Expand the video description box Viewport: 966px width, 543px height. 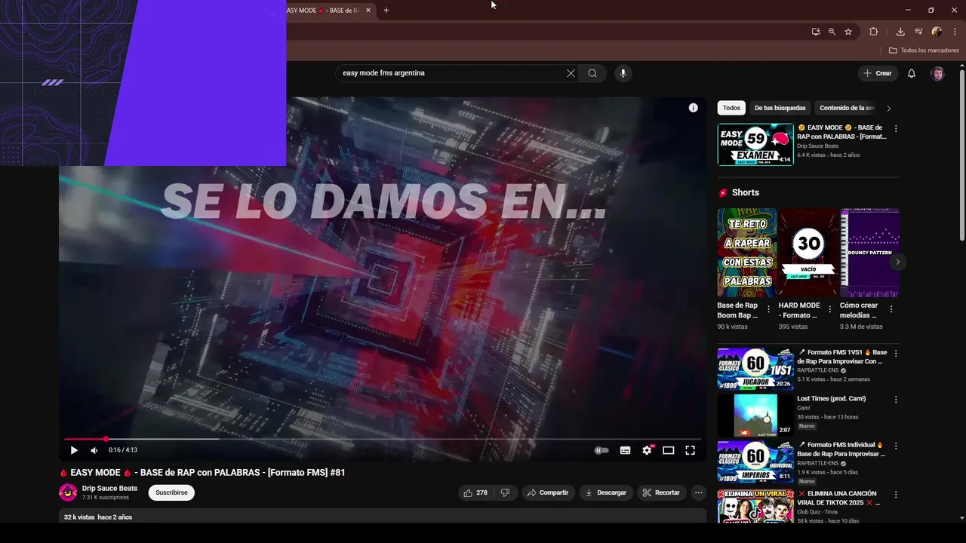[383, 516]
